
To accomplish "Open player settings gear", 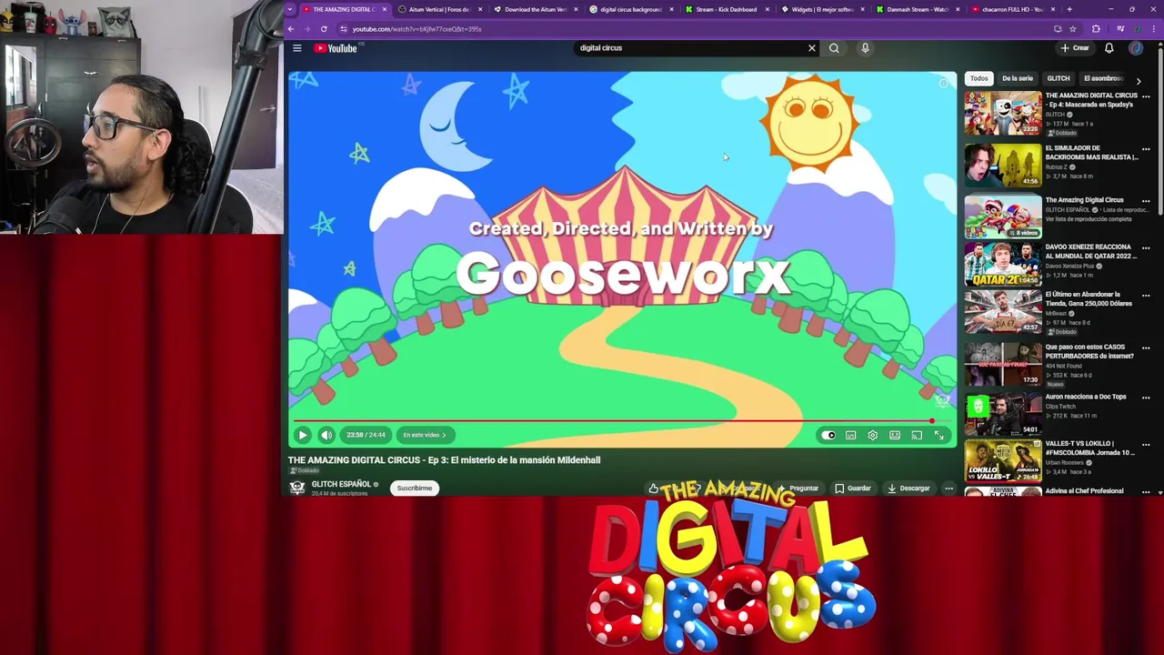I will (873, 436).
